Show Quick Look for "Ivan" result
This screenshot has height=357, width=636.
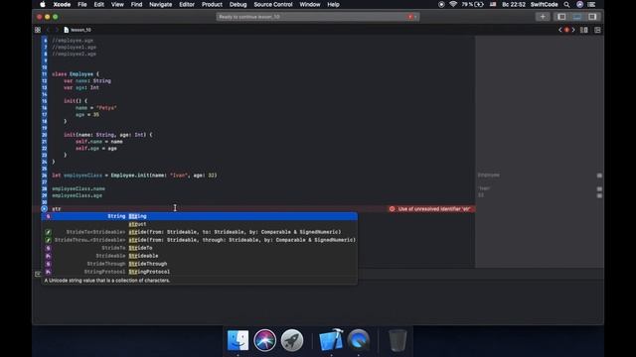(599, 188)
